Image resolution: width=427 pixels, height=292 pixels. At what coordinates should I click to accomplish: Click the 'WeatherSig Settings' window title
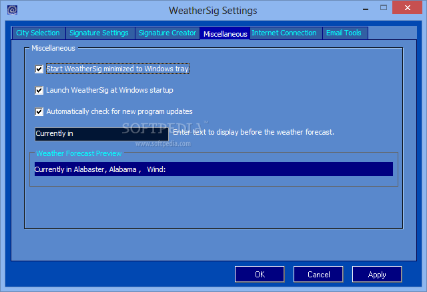click(x=213, y=11)
